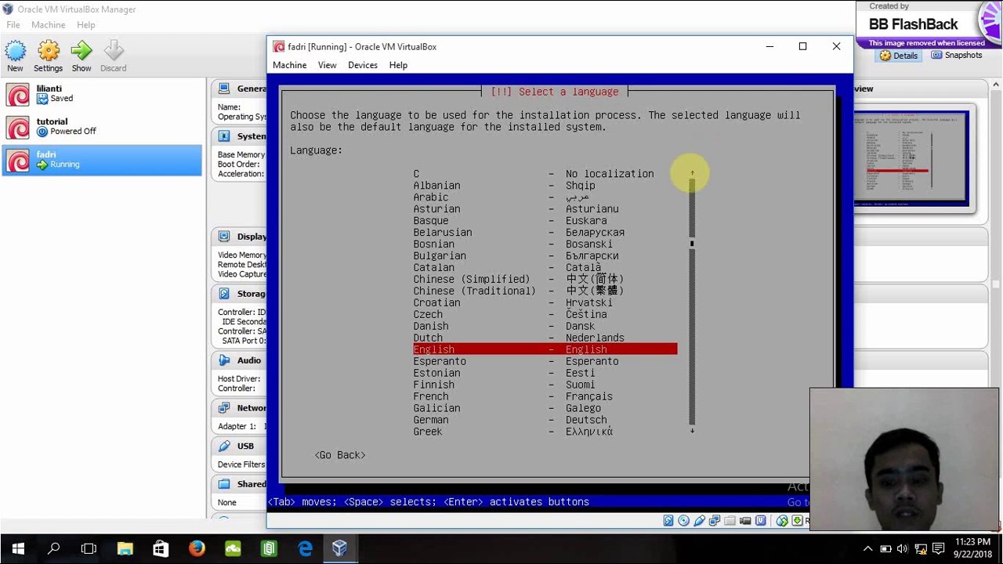Open the network tray icon with warning
Screen dimensions: 1003x564
[921, 549]
